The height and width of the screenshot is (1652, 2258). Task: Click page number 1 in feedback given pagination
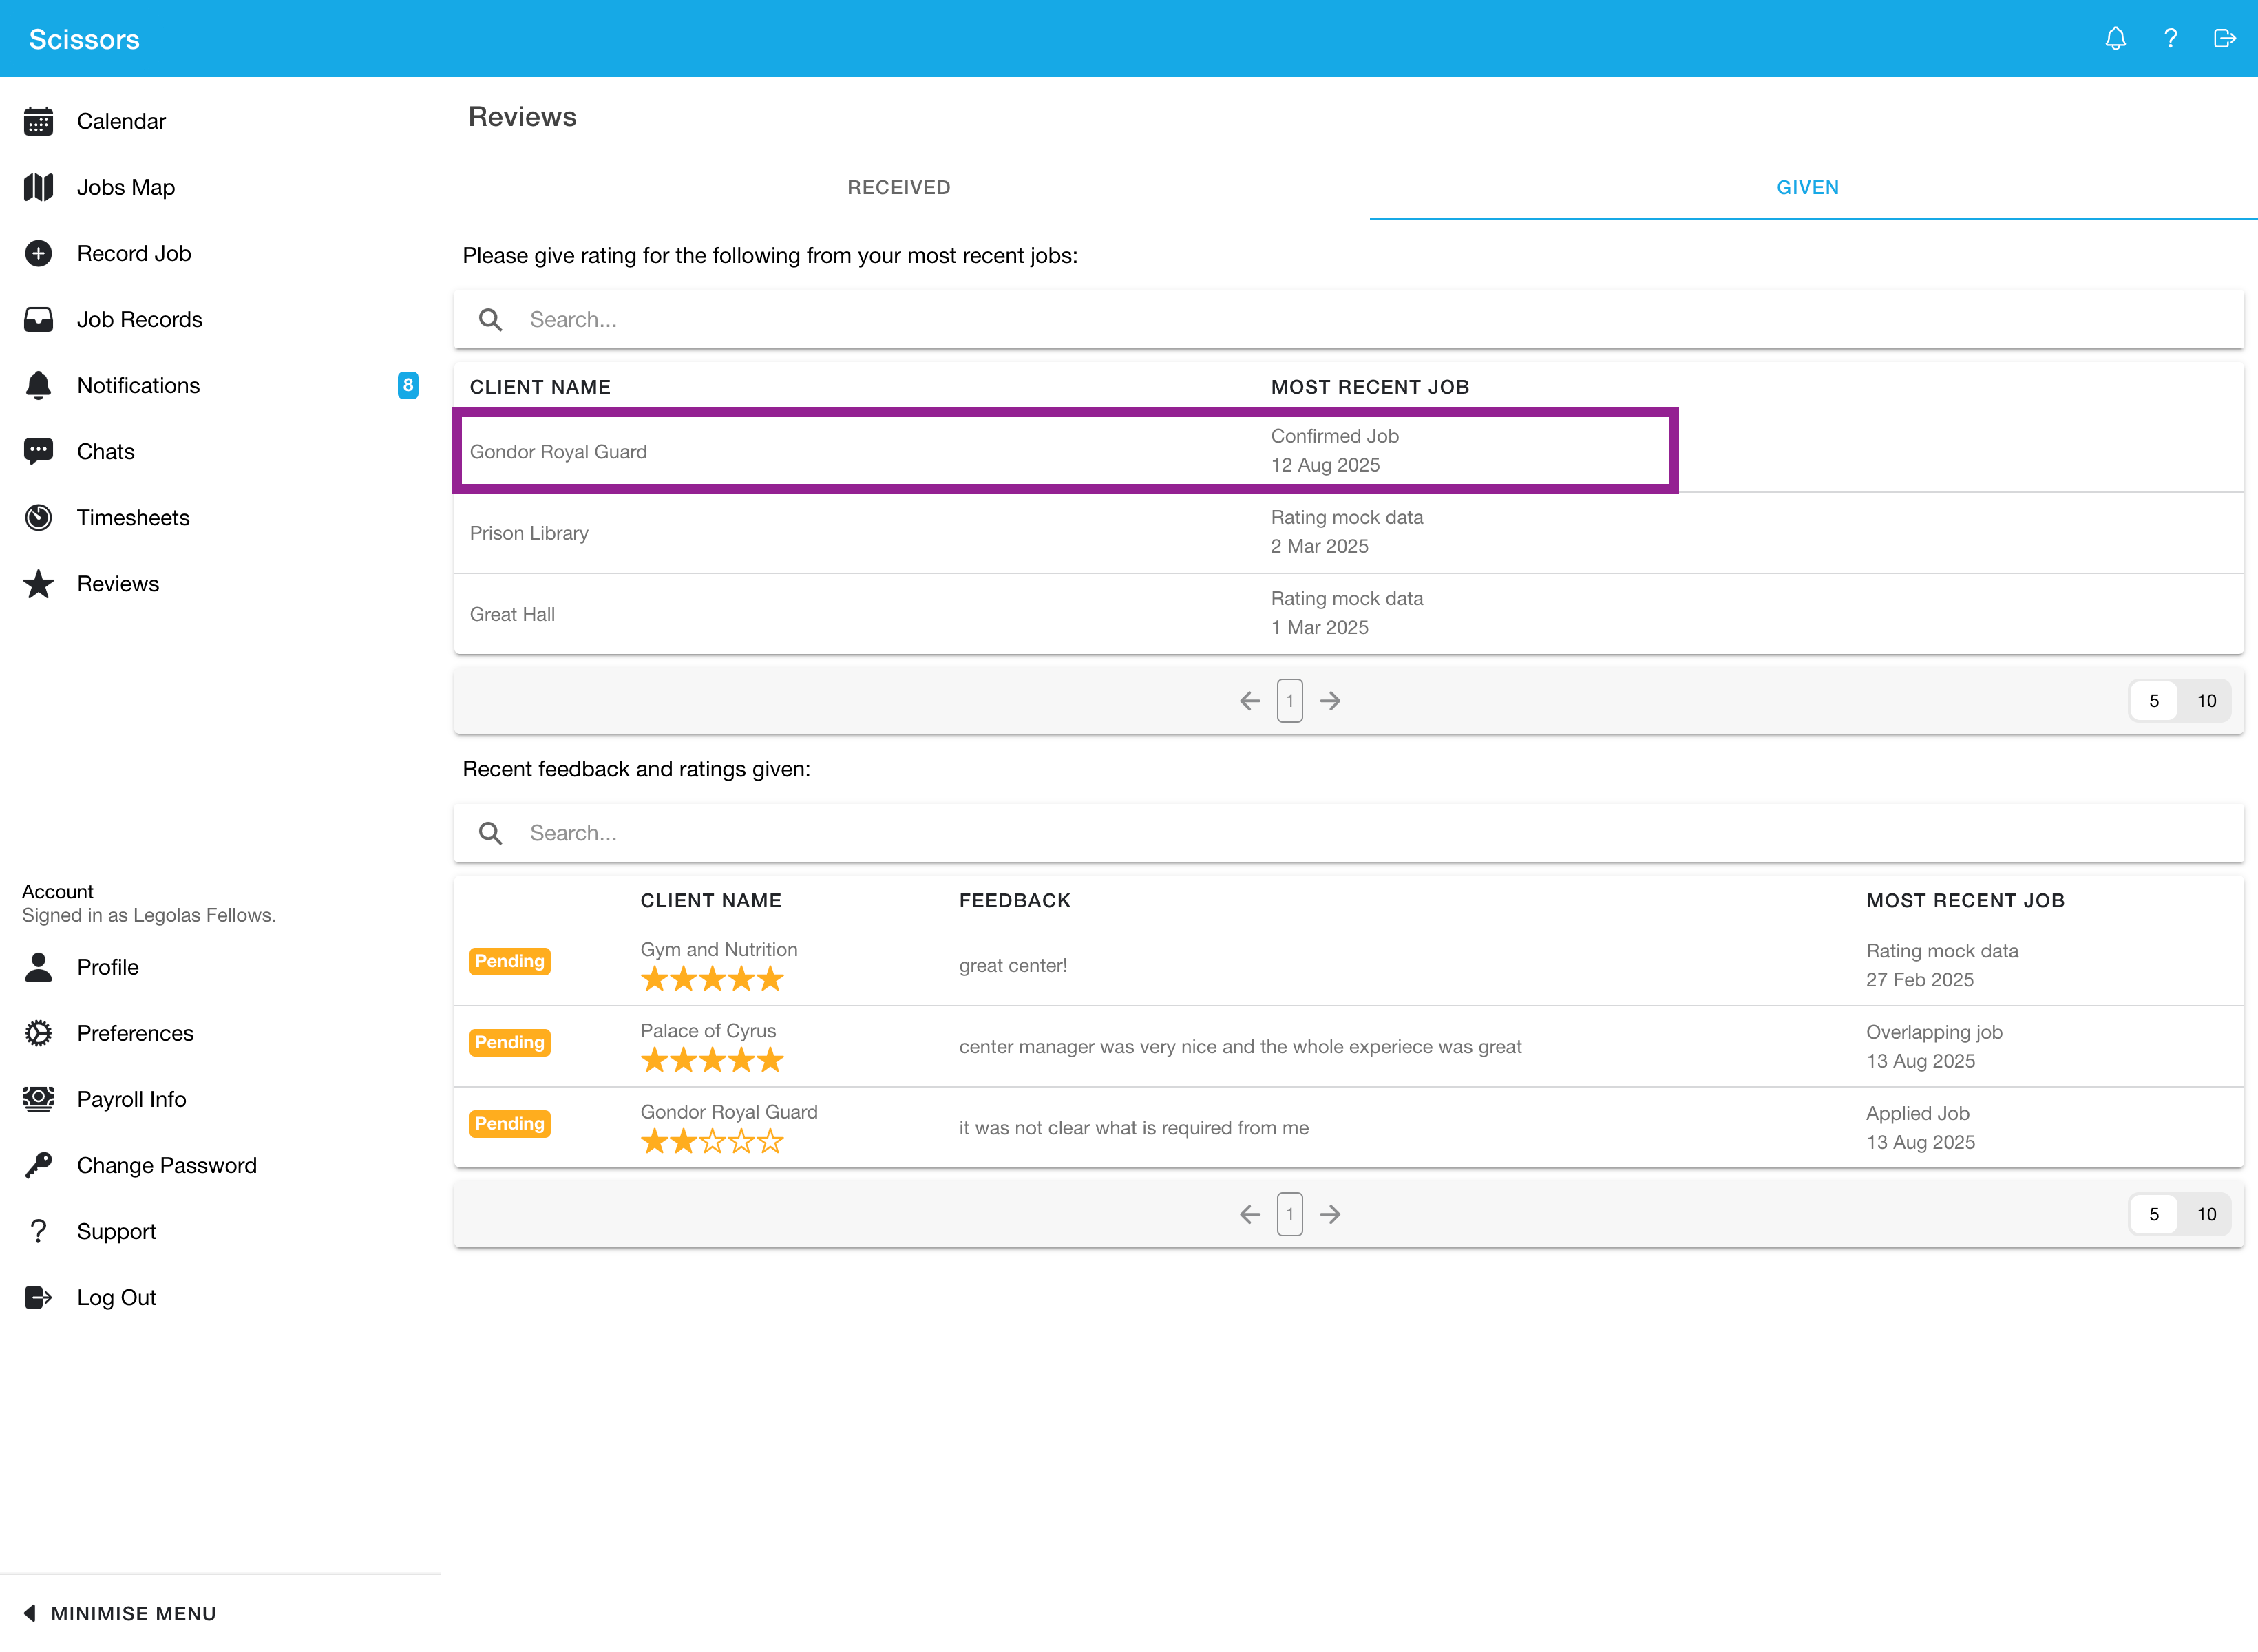pyautogui.click(x=1290, y=1214)
